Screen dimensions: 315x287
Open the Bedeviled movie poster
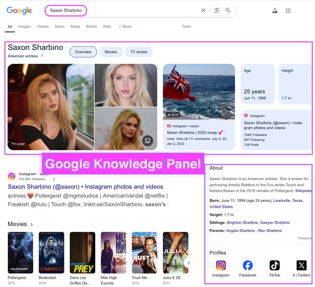[x=51, y=253]
